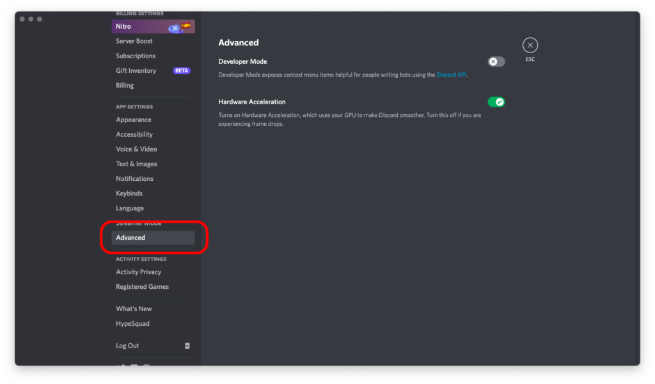The image size is (655, 384).
Task: Click the "ACTIVITY SETTINGS" section header
Action: (x=141, y=259)
